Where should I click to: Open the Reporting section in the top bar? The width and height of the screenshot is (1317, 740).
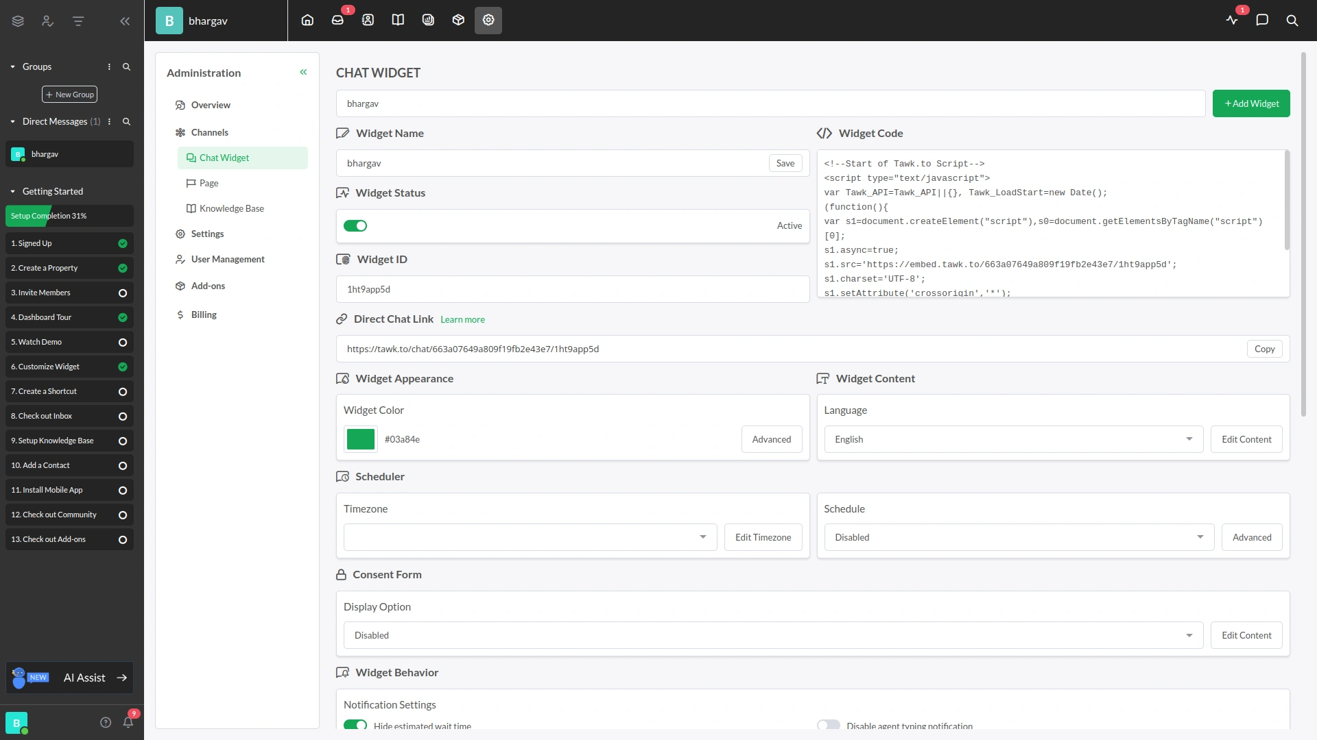(428, 20)
